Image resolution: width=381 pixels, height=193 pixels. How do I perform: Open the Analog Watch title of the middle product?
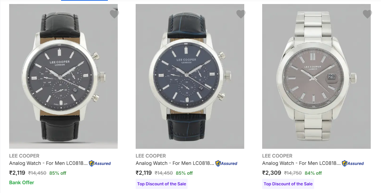175,163
